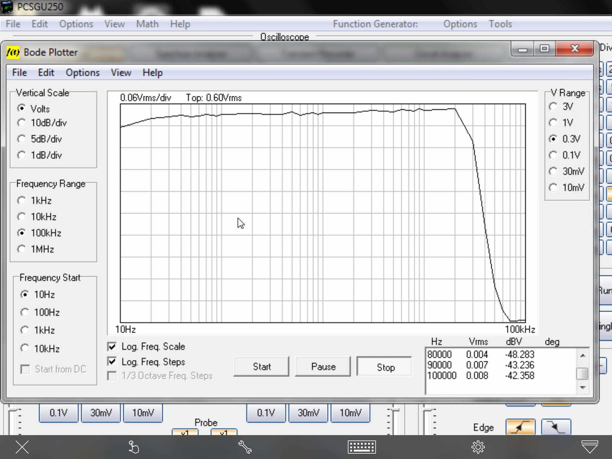Click right channel 0.1V button in PCSGU250
The width and height of the screenshot is (612, 459).
pyautogui.click(x=266, y=413)
